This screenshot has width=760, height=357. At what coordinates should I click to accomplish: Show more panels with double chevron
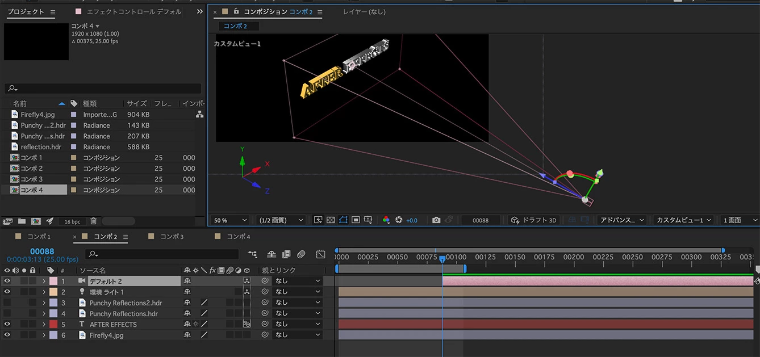tap(199, 11)
